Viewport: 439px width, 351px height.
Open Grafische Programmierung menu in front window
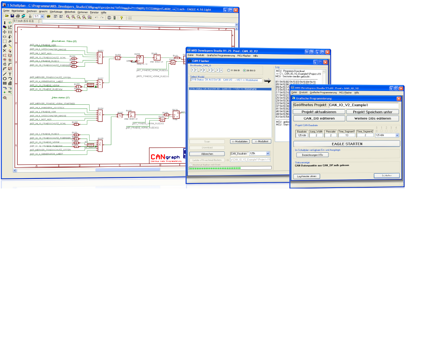tap(324, 93)
